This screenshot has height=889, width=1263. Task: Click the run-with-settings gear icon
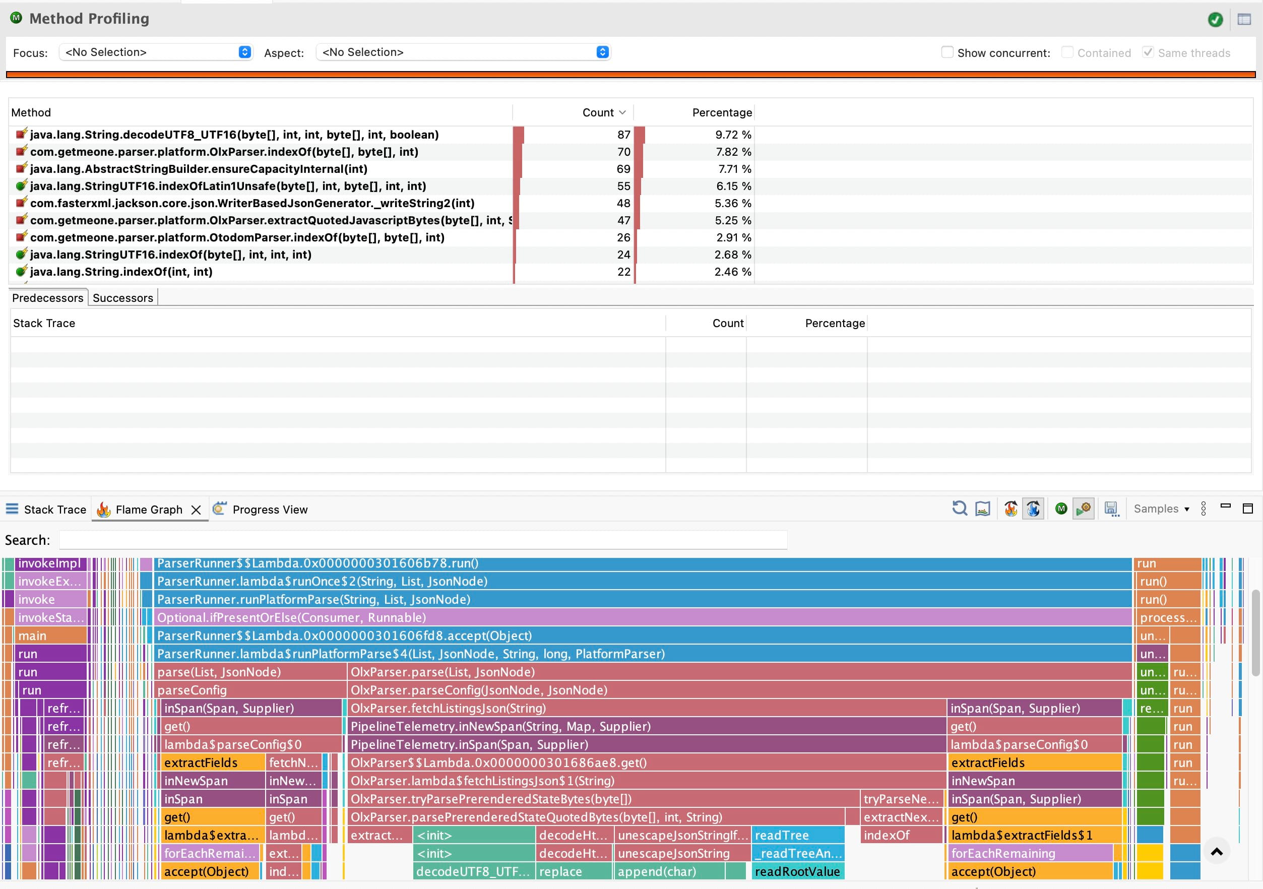tap(1084, 509)
